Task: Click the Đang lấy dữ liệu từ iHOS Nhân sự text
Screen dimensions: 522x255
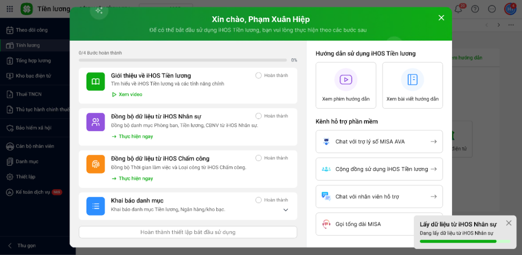Action: click(456, 233)
